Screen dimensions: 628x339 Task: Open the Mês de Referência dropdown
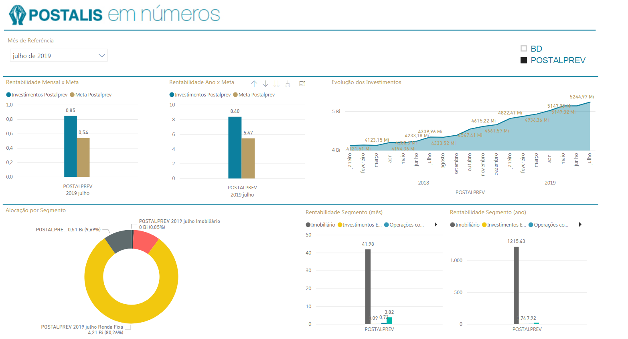pyautogui.click(x=59, y=56)
